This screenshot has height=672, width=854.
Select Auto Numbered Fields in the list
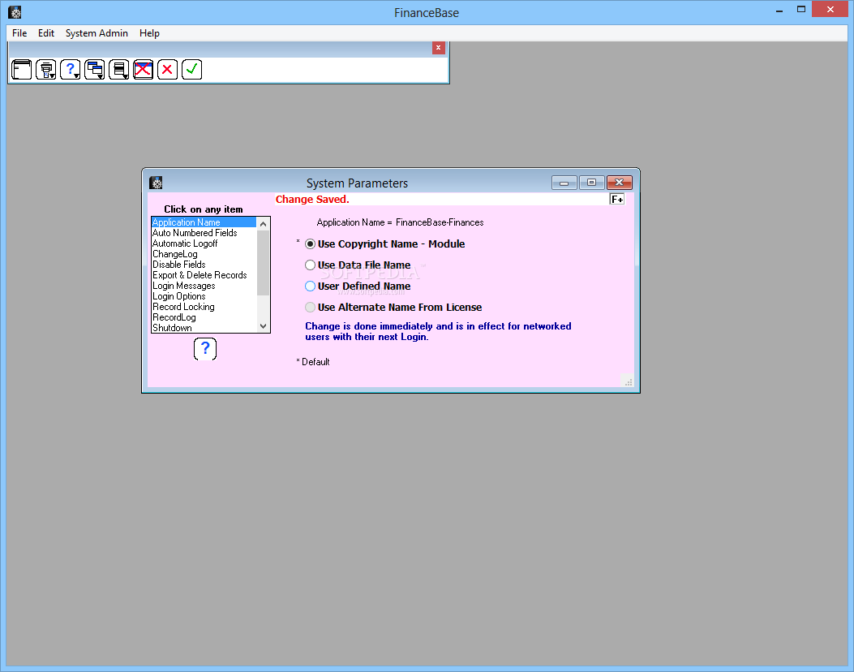[x=204, y=233]
